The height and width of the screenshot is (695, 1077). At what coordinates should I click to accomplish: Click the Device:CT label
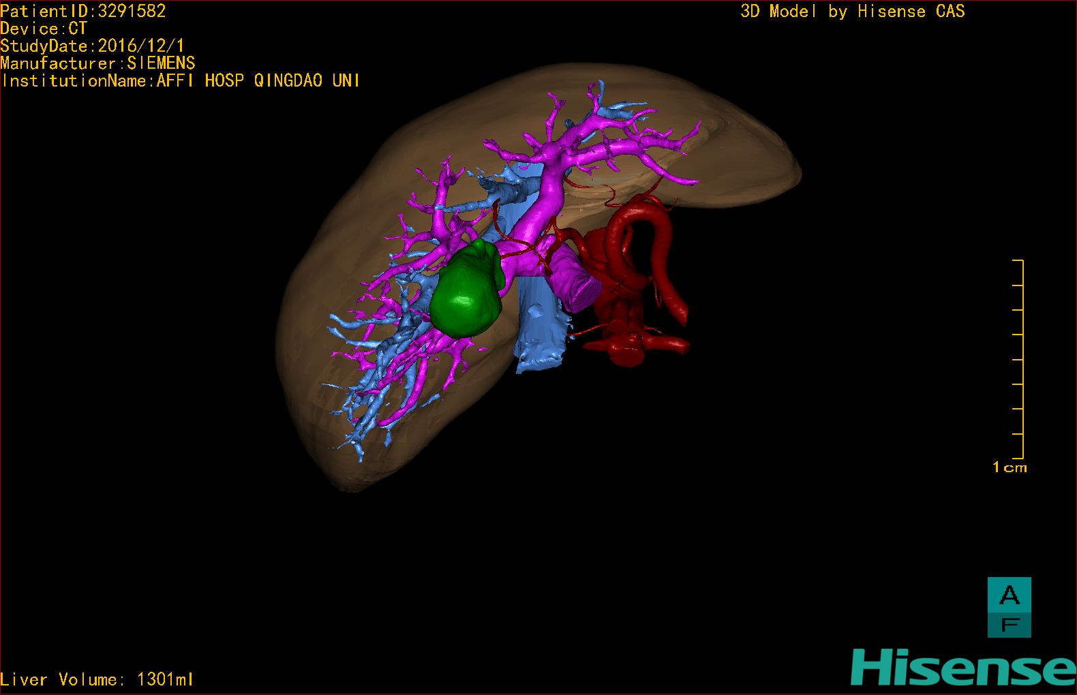(x=44, y=29)
